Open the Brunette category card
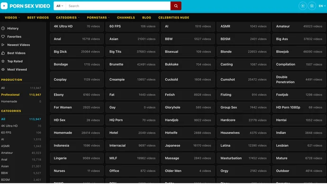 point(132,64)
